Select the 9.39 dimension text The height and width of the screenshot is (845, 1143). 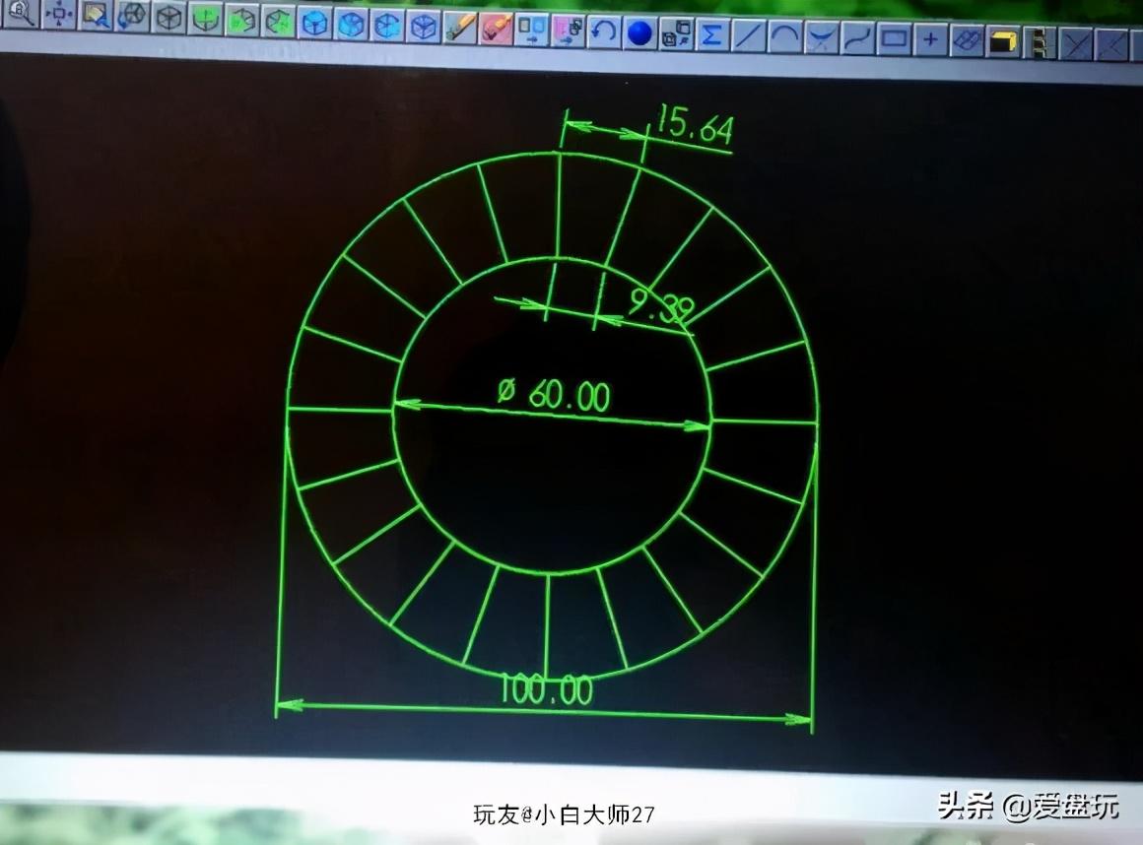coord(661,306)
